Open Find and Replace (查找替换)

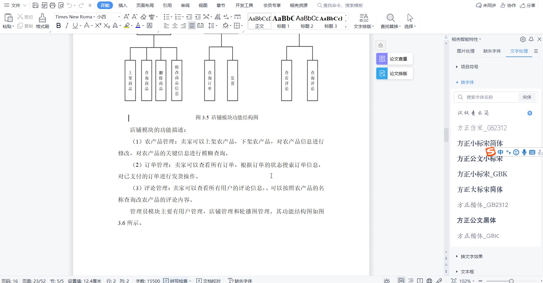point(391,21)
